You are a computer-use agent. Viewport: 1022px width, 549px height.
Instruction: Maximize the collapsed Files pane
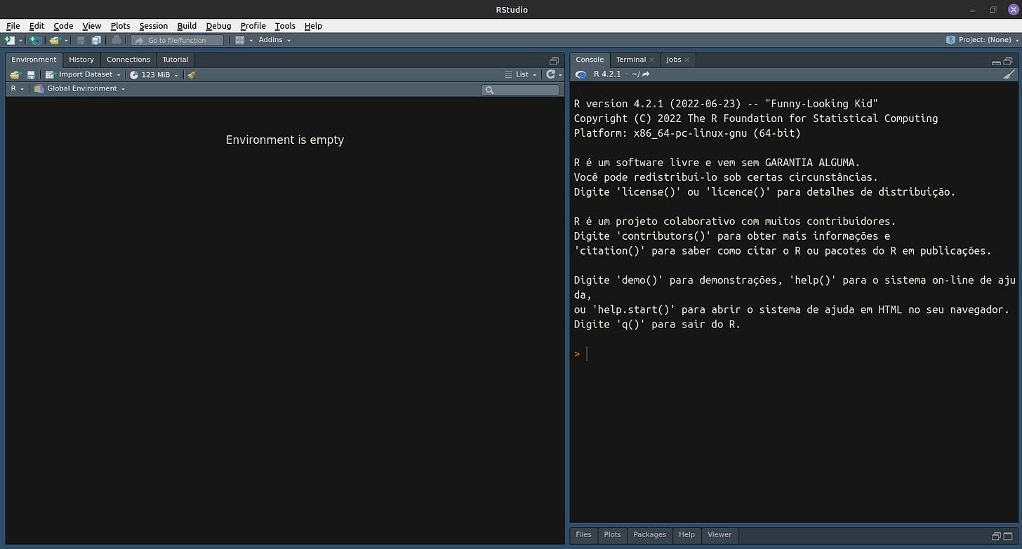1008,536
